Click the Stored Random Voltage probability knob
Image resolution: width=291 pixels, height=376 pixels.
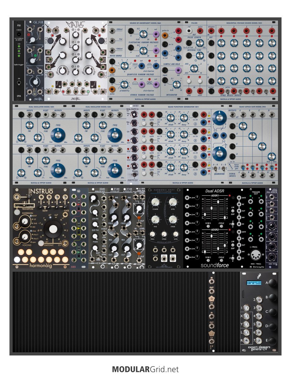(124, 84)
